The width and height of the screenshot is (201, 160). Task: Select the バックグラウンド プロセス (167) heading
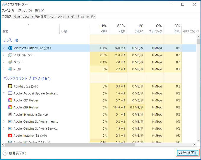tap(27, 78)
